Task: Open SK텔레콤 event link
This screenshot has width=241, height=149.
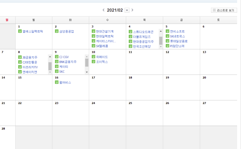Action: pos(102,46)
